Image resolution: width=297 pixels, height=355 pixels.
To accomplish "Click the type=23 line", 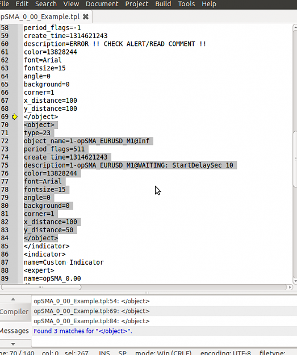I will click(x=37, y=133).
